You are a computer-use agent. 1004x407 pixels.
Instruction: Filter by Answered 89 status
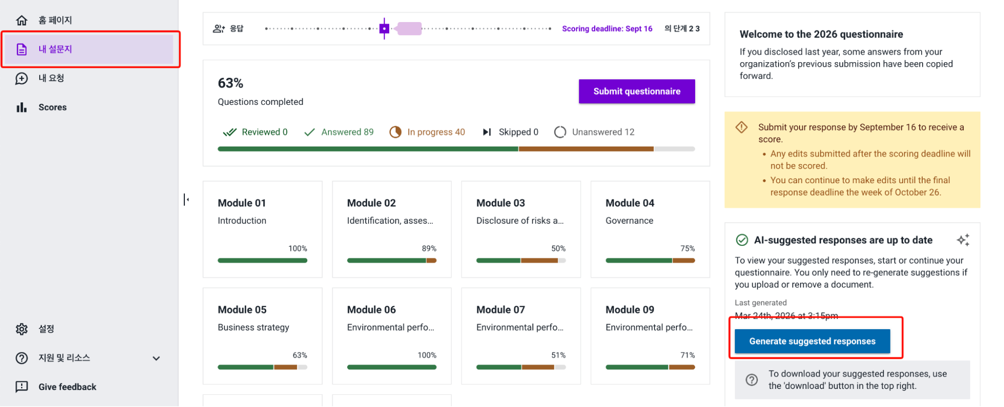click(x=339, y=132)
